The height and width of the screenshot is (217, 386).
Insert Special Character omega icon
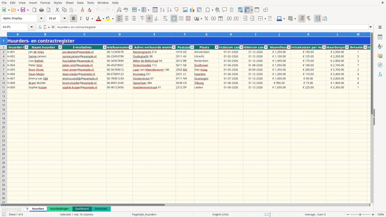click(x=207, y=10)
